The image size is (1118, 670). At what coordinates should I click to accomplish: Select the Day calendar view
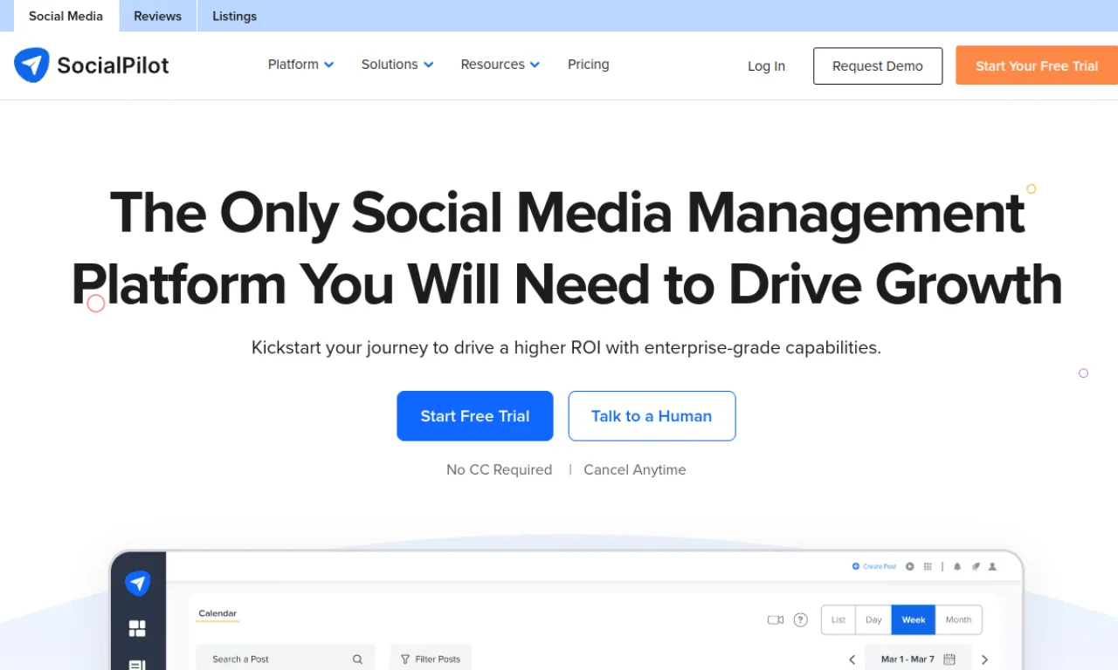pos(873,620)
